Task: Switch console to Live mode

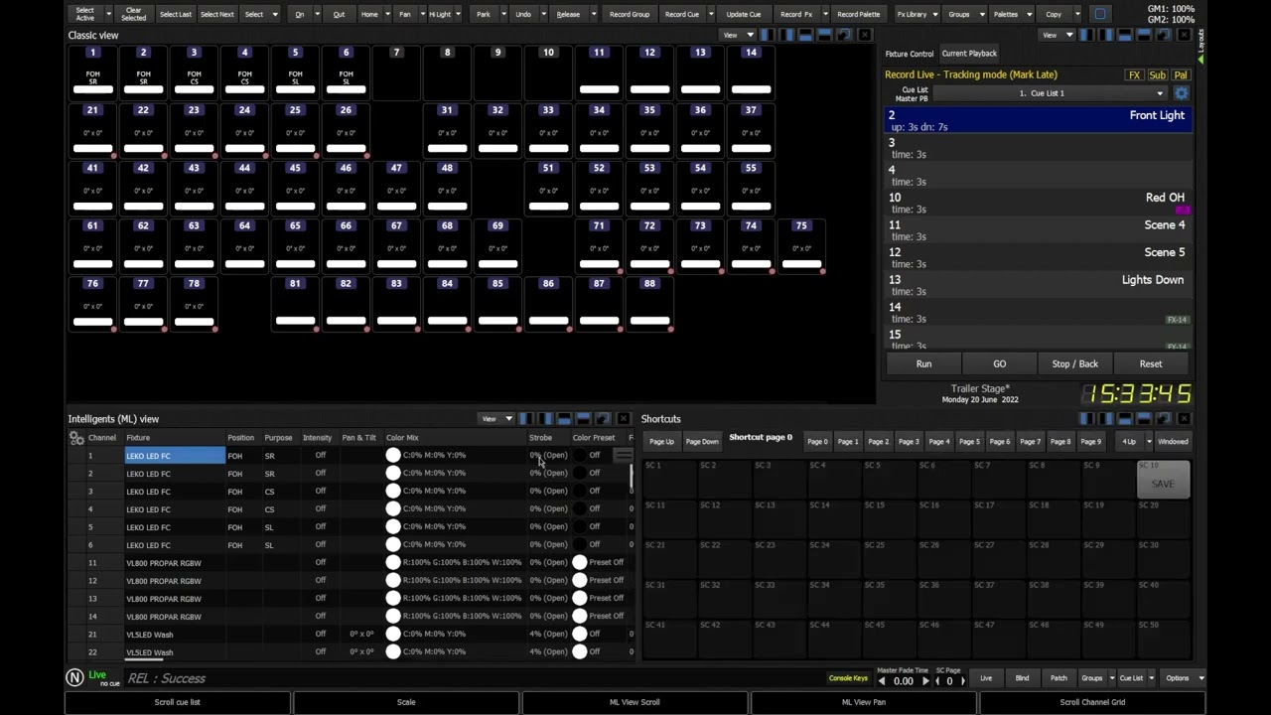Action: pos(986,678)
